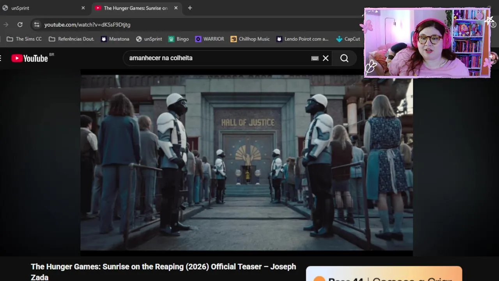Switch to the unSprint browser tab
Viewport: 499px width, 281px height.
pyautogui.click(x=43, y=8)
